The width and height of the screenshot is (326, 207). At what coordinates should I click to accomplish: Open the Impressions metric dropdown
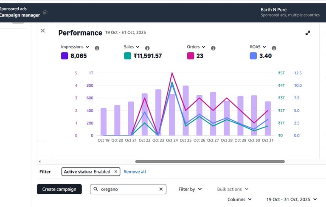click(x=75, y=47)
